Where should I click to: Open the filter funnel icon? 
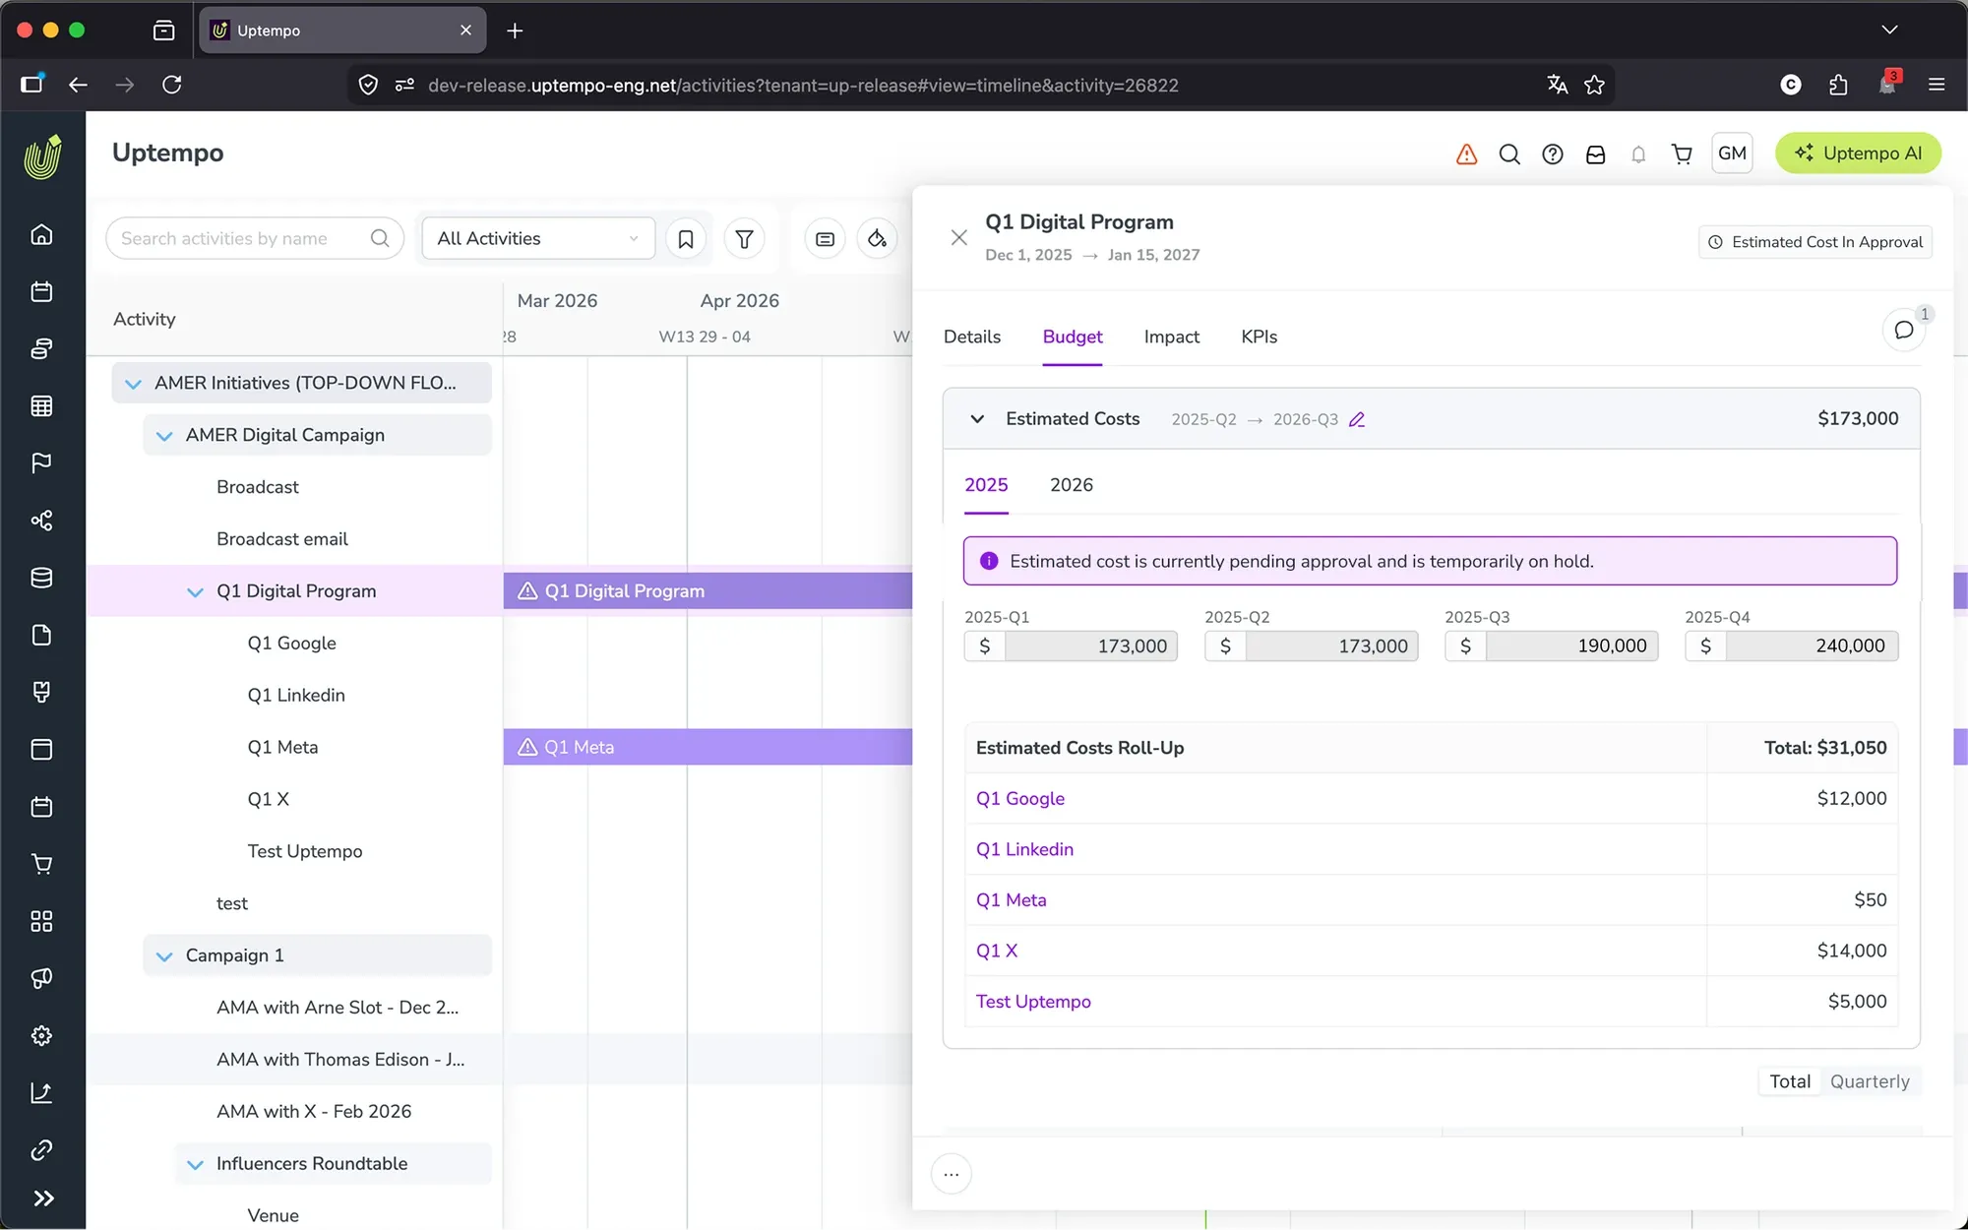(745, 238)
